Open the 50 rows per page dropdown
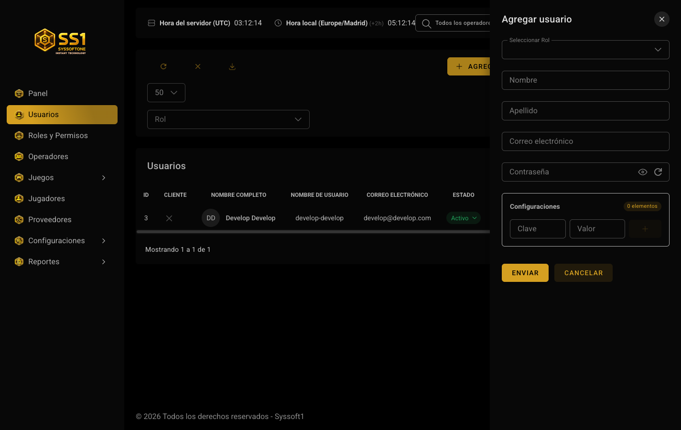Screen dimensions: 681x430 pyautogui.click(x=166, y=93)
